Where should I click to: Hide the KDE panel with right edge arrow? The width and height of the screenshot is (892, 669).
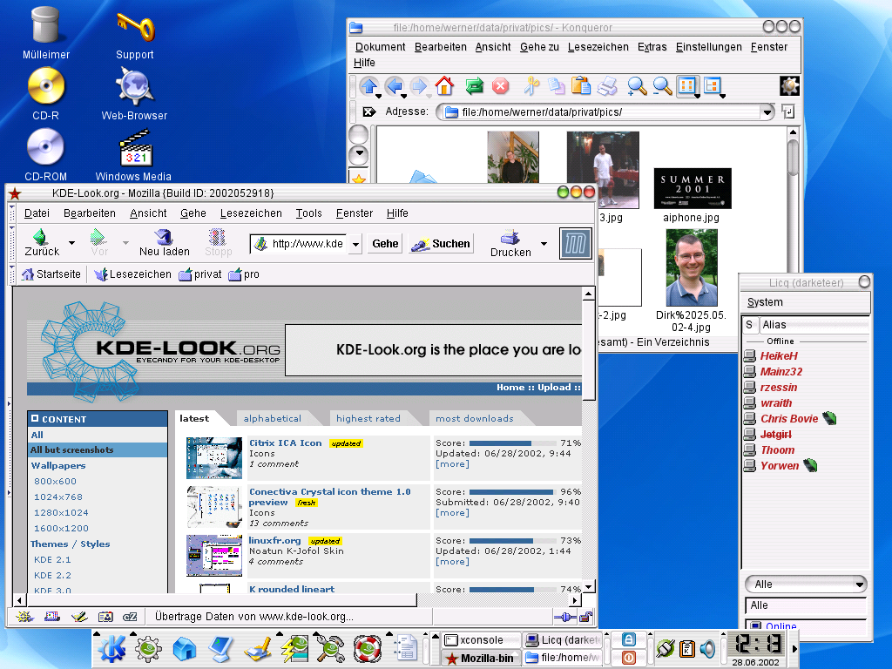click(794, 648)
